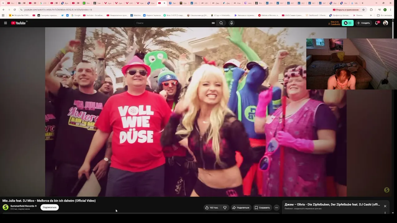The width and height of the screenshot is (397, 223).
Task: Show hidden bookmarks overflow chevron
Action: [371, 15]
